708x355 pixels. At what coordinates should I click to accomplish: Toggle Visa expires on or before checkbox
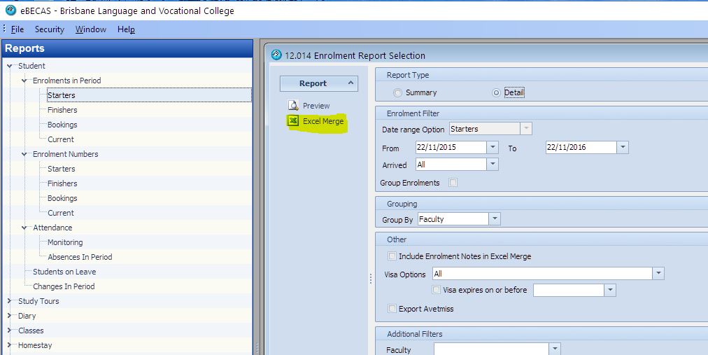point(437,290)
